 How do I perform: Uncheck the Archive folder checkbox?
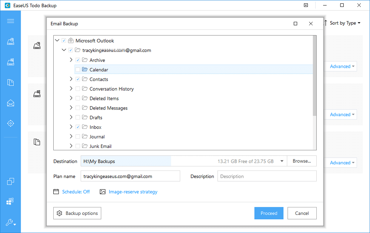point(78,60)
